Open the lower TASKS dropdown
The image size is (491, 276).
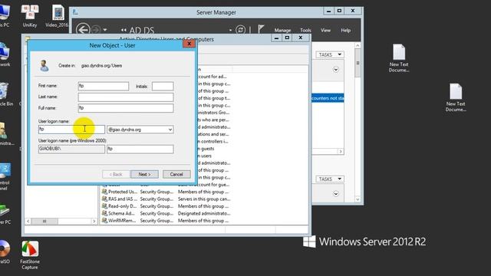click(330, 179)
